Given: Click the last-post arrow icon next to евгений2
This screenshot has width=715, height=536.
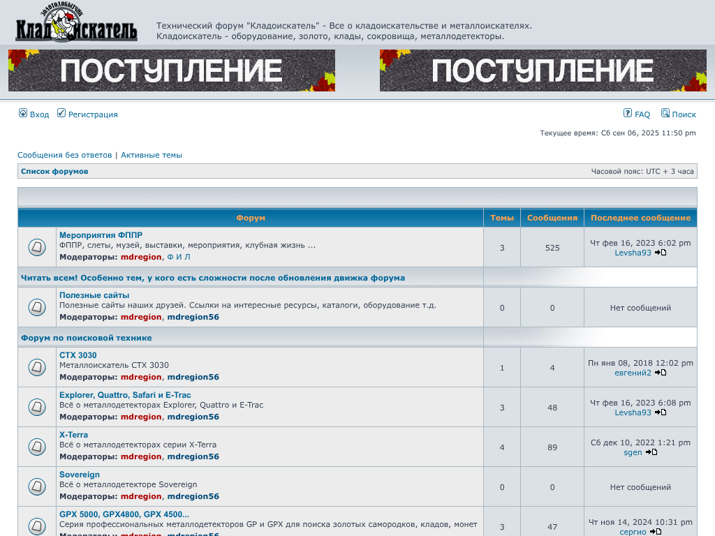Looking at the screenshot, I should tap(661, 373).
